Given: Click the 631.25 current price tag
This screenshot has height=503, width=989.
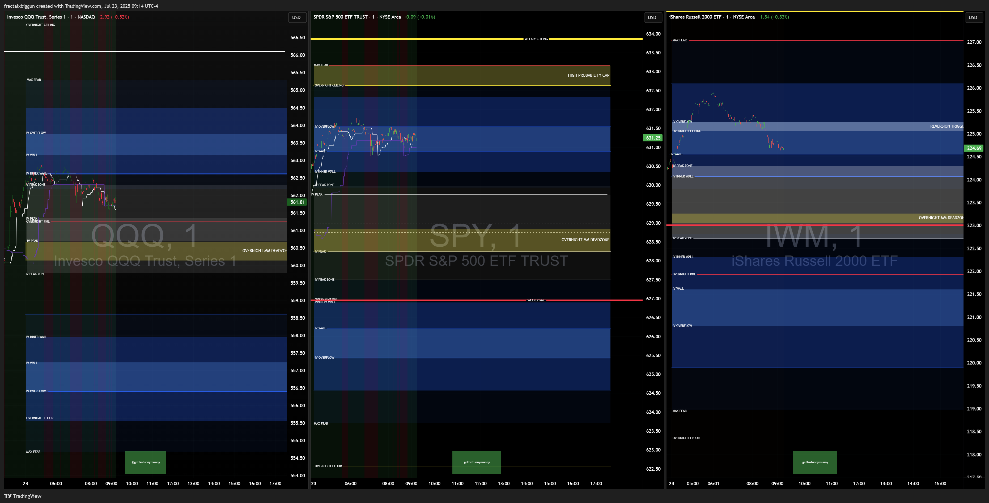Looking at the screenshot, I should tap(653, 138).
